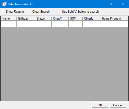The height and width of the screenshot is (109, 129).
Task: Focus the Status search field
Action: coord(43,24)
